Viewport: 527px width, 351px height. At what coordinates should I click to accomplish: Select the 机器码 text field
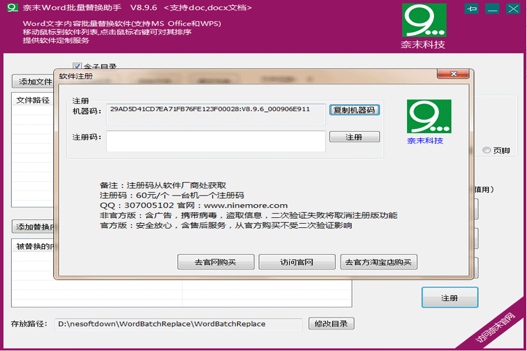click(x=216, y=114)
